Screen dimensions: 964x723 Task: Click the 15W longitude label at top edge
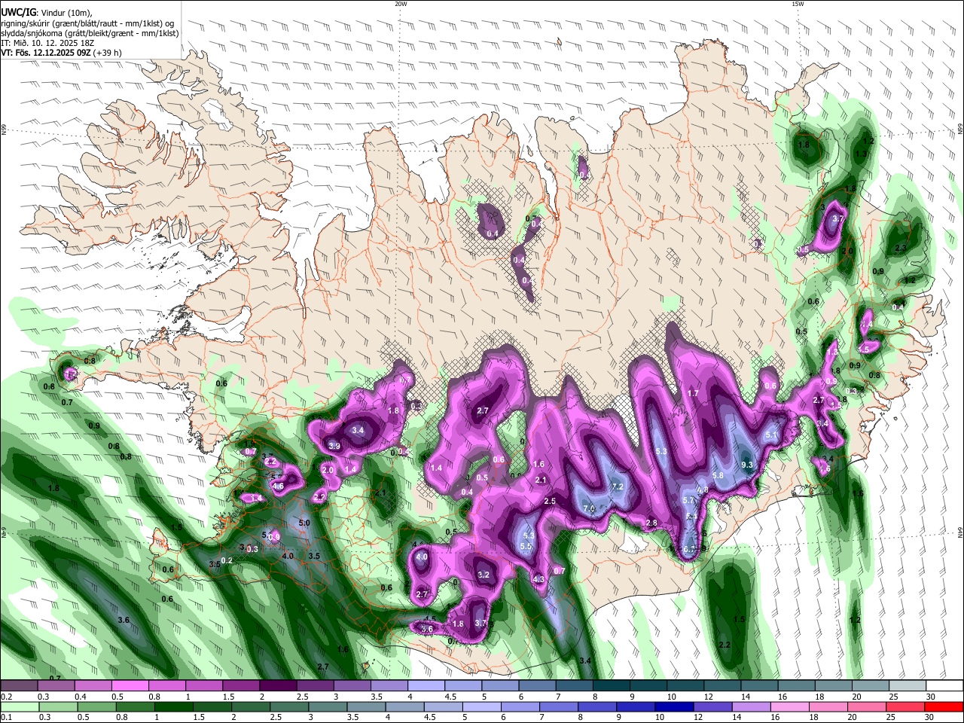coord(797,4)
